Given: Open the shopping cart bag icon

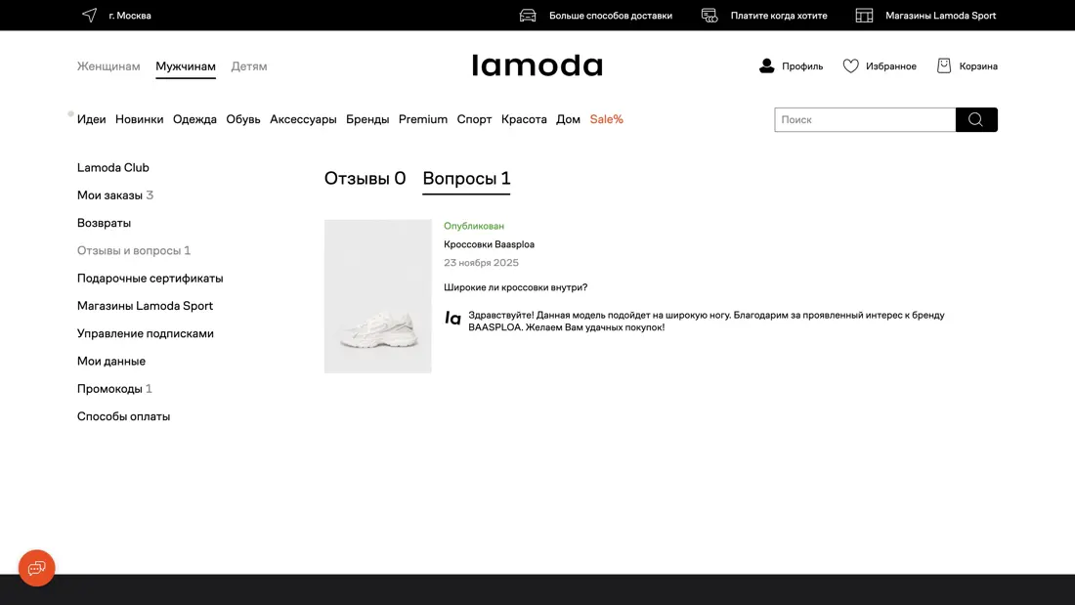Looking at the screenshot, I should (944, 66).
